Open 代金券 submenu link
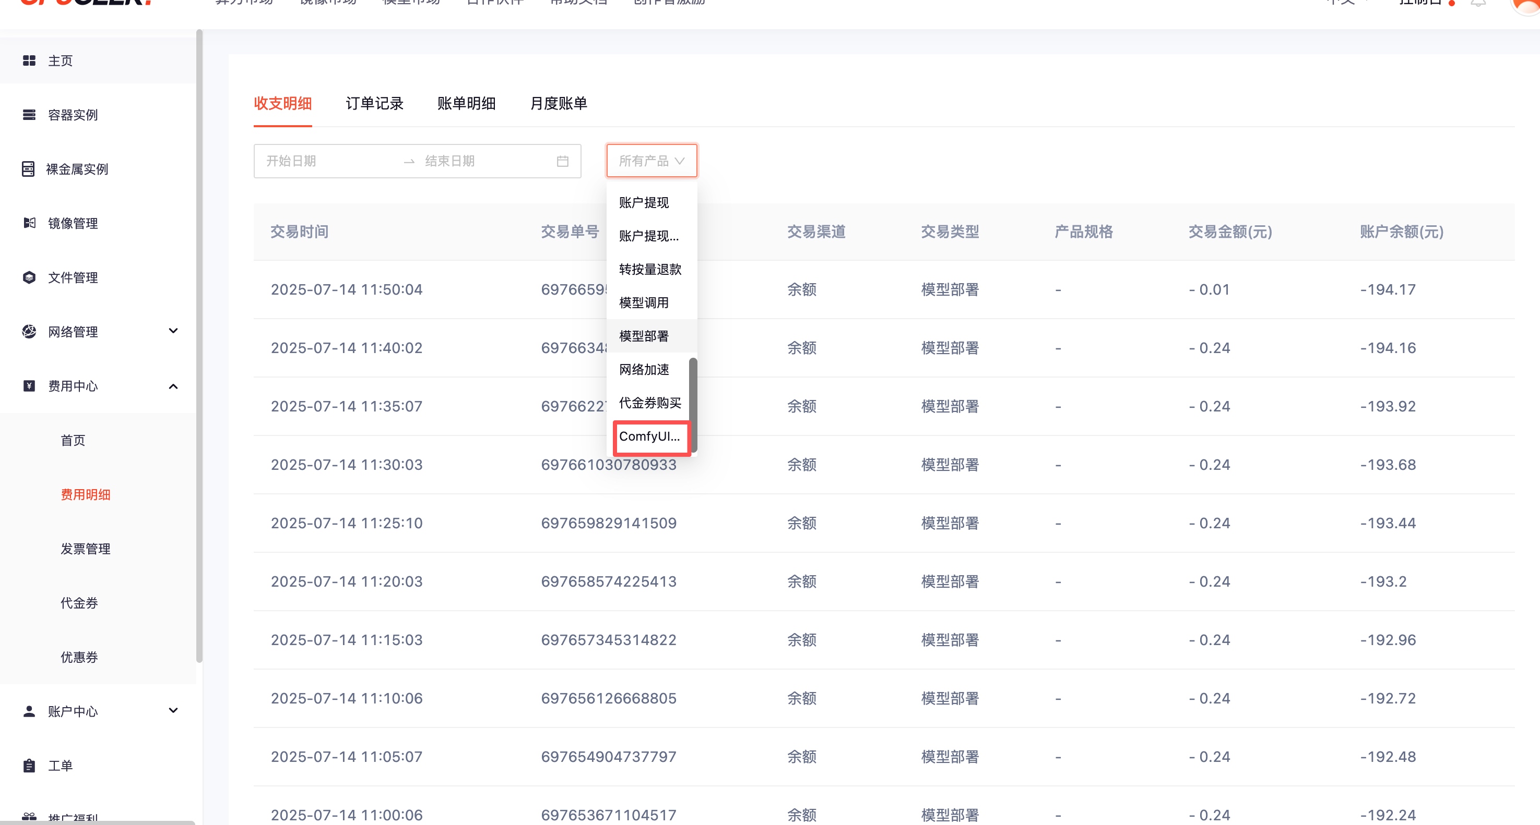 pos(79,603)
